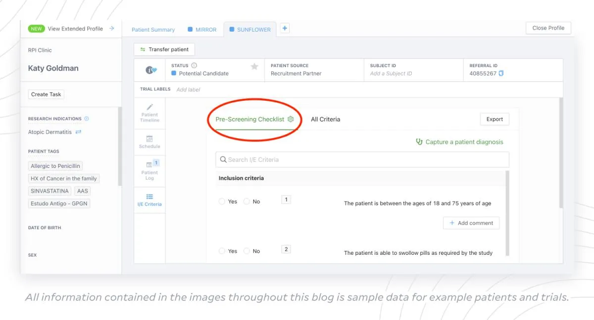
Task: Click the Status info icon
Action: [194, 66]
